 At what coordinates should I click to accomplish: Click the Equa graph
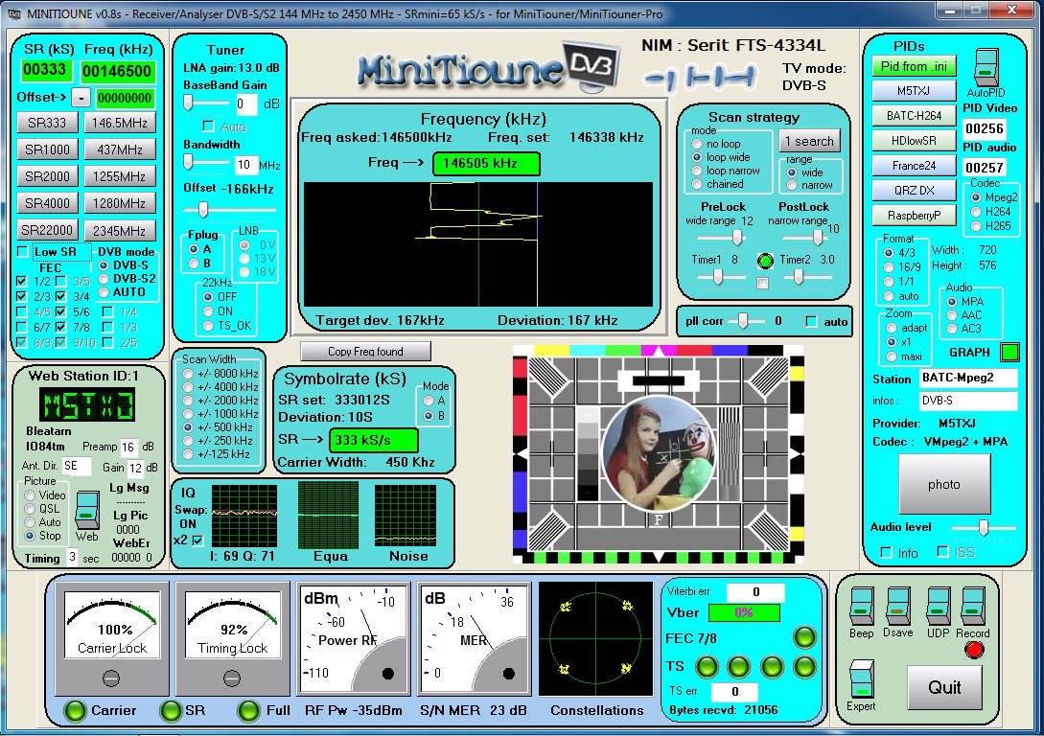pos(328,515)
